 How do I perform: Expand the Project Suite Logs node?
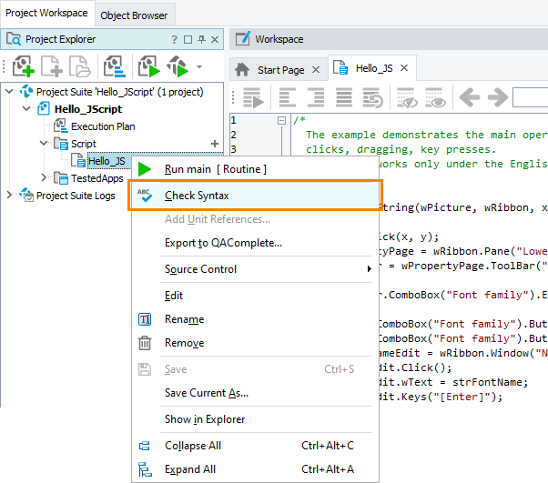point(10,196)
